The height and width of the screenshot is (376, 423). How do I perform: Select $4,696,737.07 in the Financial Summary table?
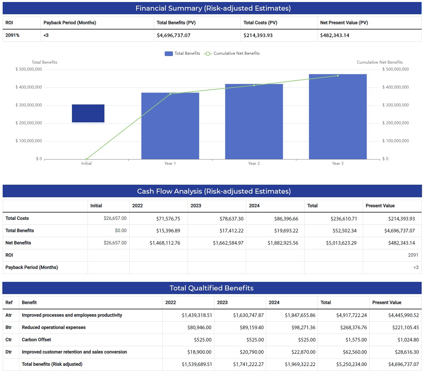[x=174, y=35]
